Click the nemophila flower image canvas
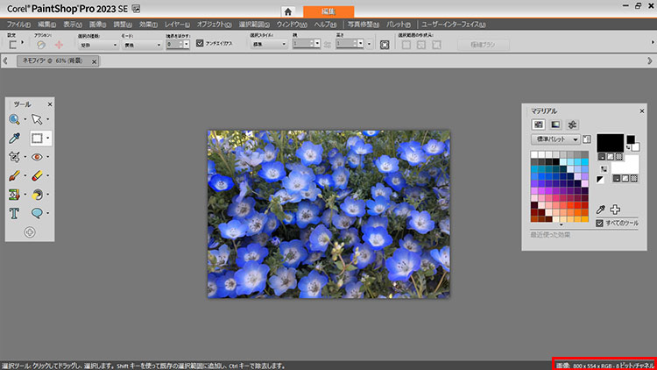 [x=328, y=213]
